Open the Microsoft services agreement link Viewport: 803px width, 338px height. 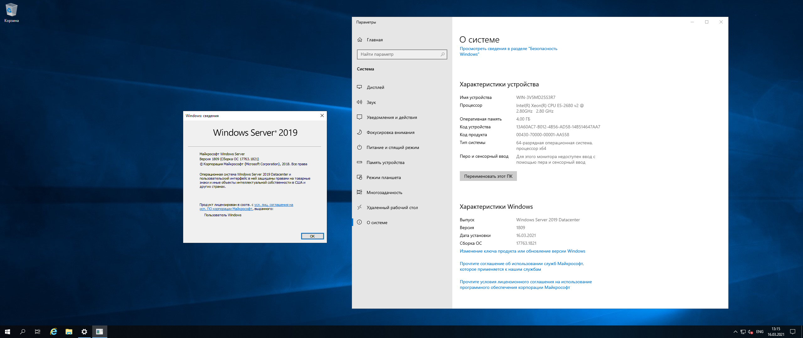click(522, 267)
